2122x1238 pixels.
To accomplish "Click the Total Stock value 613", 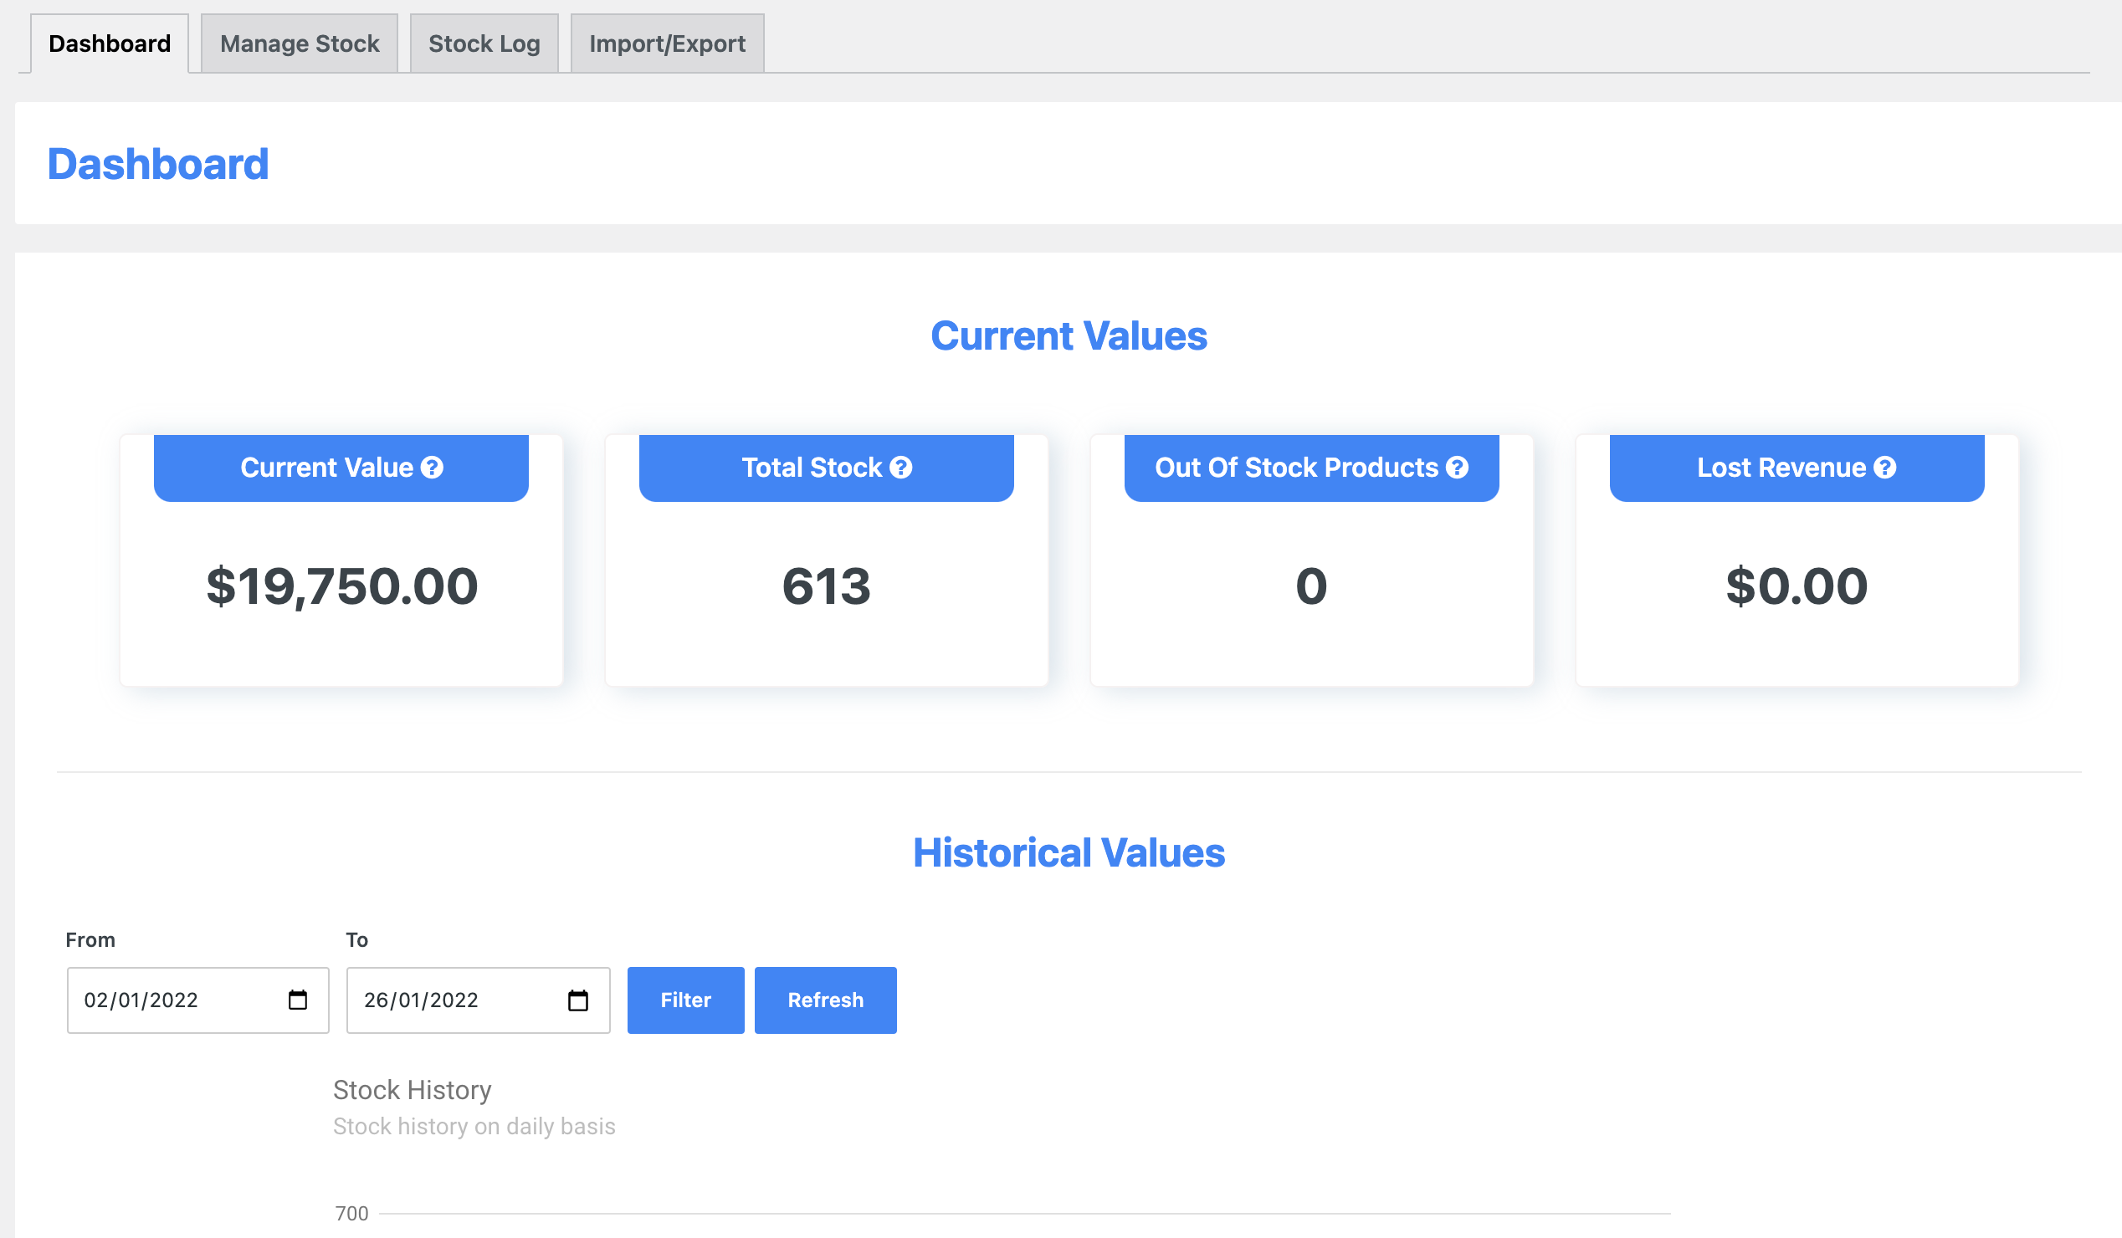I will coord(826,586).
